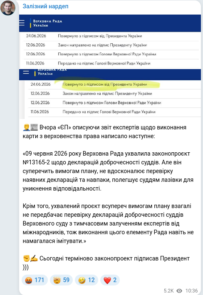The height and width of the screenshot is (295, 203).
Task: Click the raised fist emoji before 'Сьогодні'
Action: [x=26, y=258]
